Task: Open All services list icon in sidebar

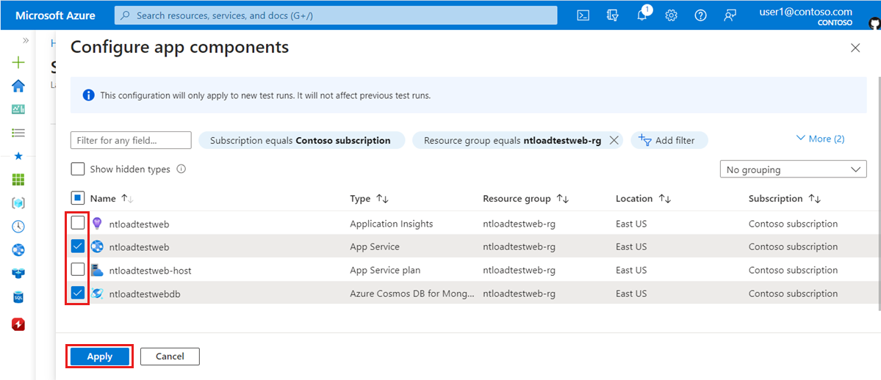Action: point(18,133)
